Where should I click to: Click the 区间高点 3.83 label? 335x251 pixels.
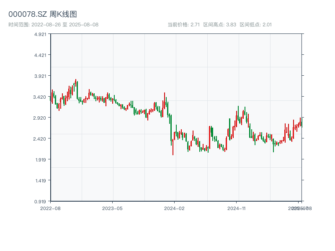(219, 25)
